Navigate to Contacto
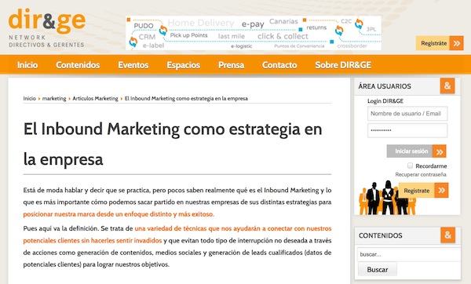Viewport: 471px width, 284px height. 279,65
